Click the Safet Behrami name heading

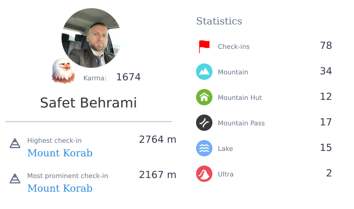point(88,103)
